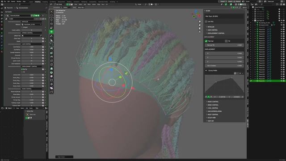
Task: Select the Select Box tool in viewport toolbar
Action: [x=52, y=12]
